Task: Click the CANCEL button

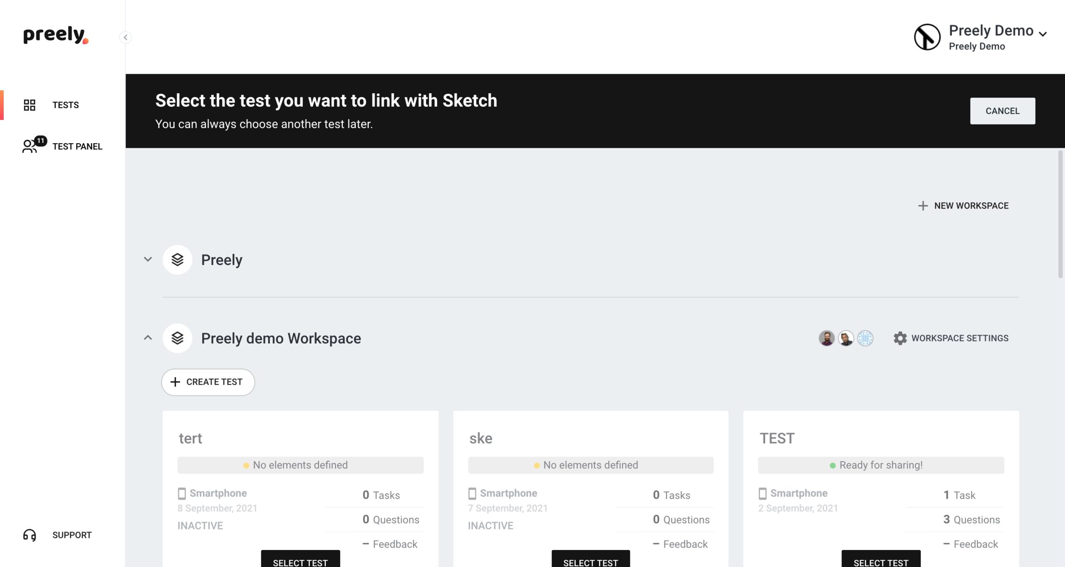Action: click(1003, 111)
